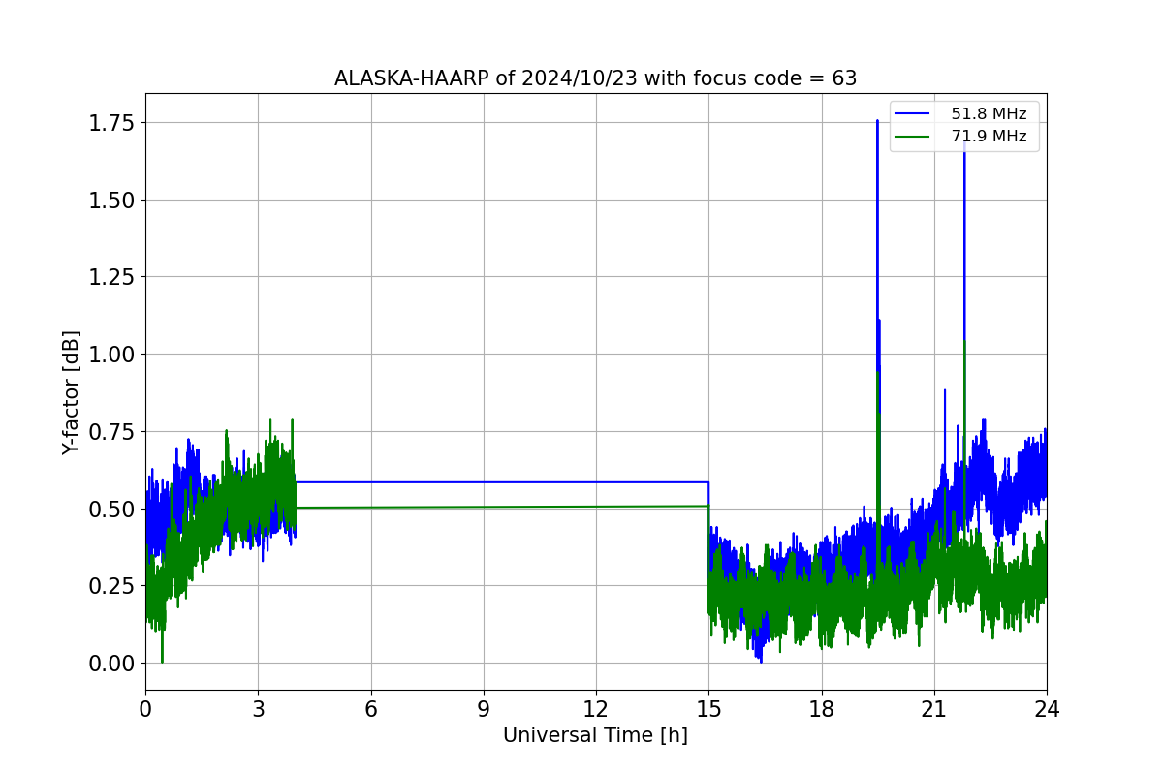Click the flat blue line at 9 h
This screenshot has height=775, width=1163.
[483, 481]
